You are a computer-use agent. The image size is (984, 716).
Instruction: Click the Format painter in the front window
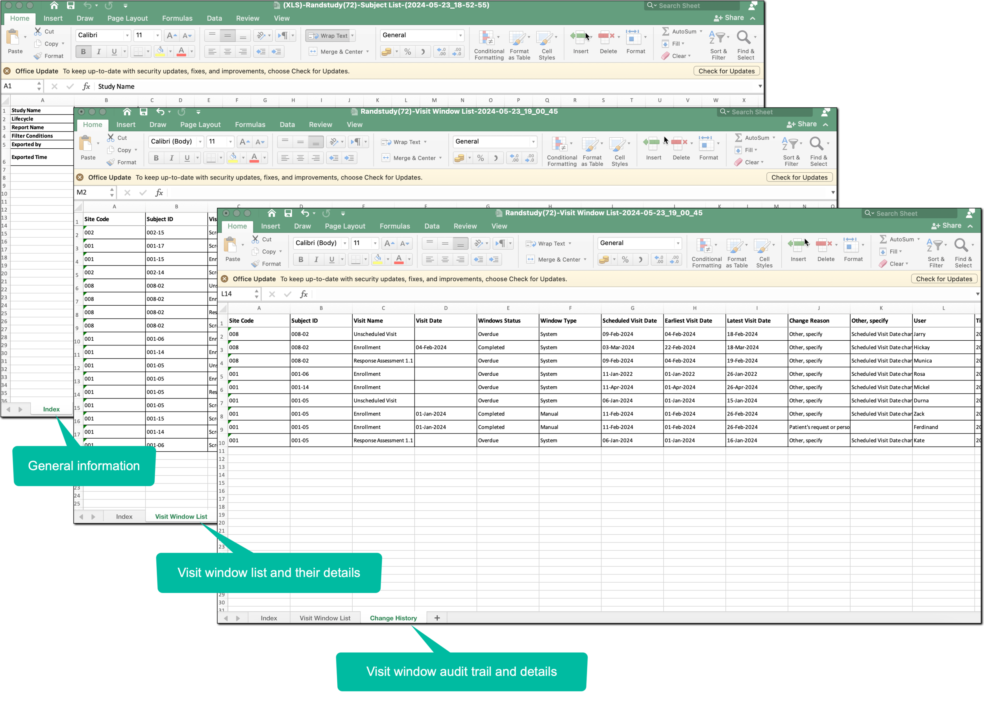pyautogui.click(x=266, y=264)
